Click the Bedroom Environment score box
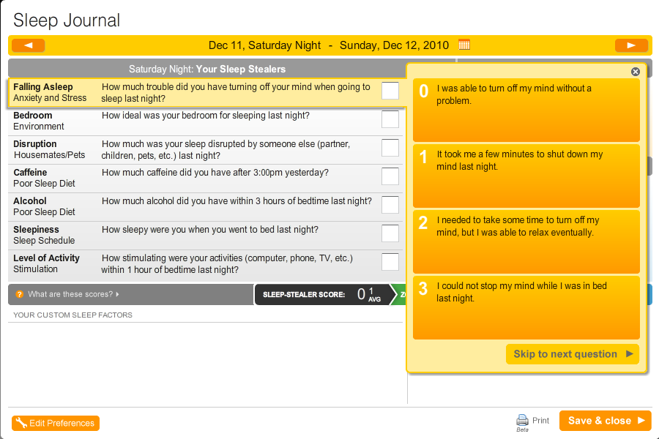The width and height of the screenshot is (659, 439). pos(390,119)
